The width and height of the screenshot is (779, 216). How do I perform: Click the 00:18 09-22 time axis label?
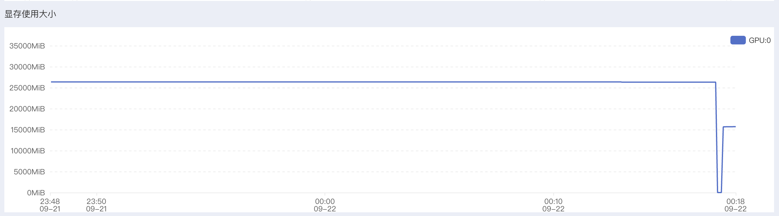coord(735,205)
